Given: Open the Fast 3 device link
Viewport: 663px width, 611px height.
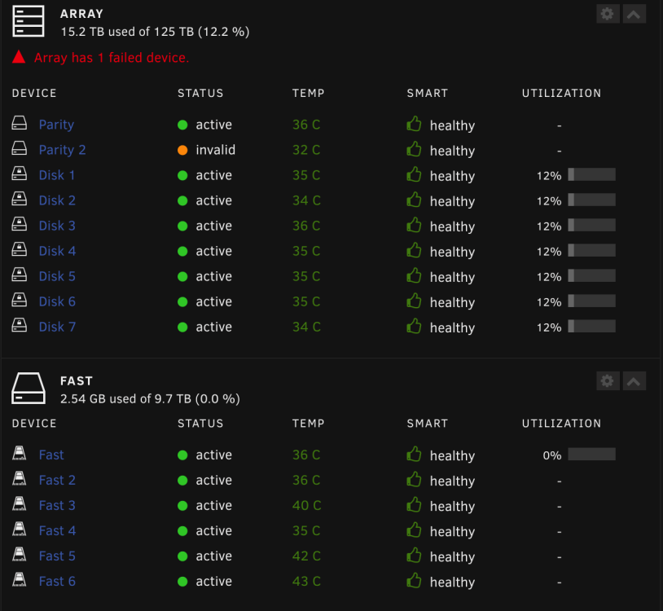Looking at the screenshot, I should pyautogui.click(x=57, y=505).
